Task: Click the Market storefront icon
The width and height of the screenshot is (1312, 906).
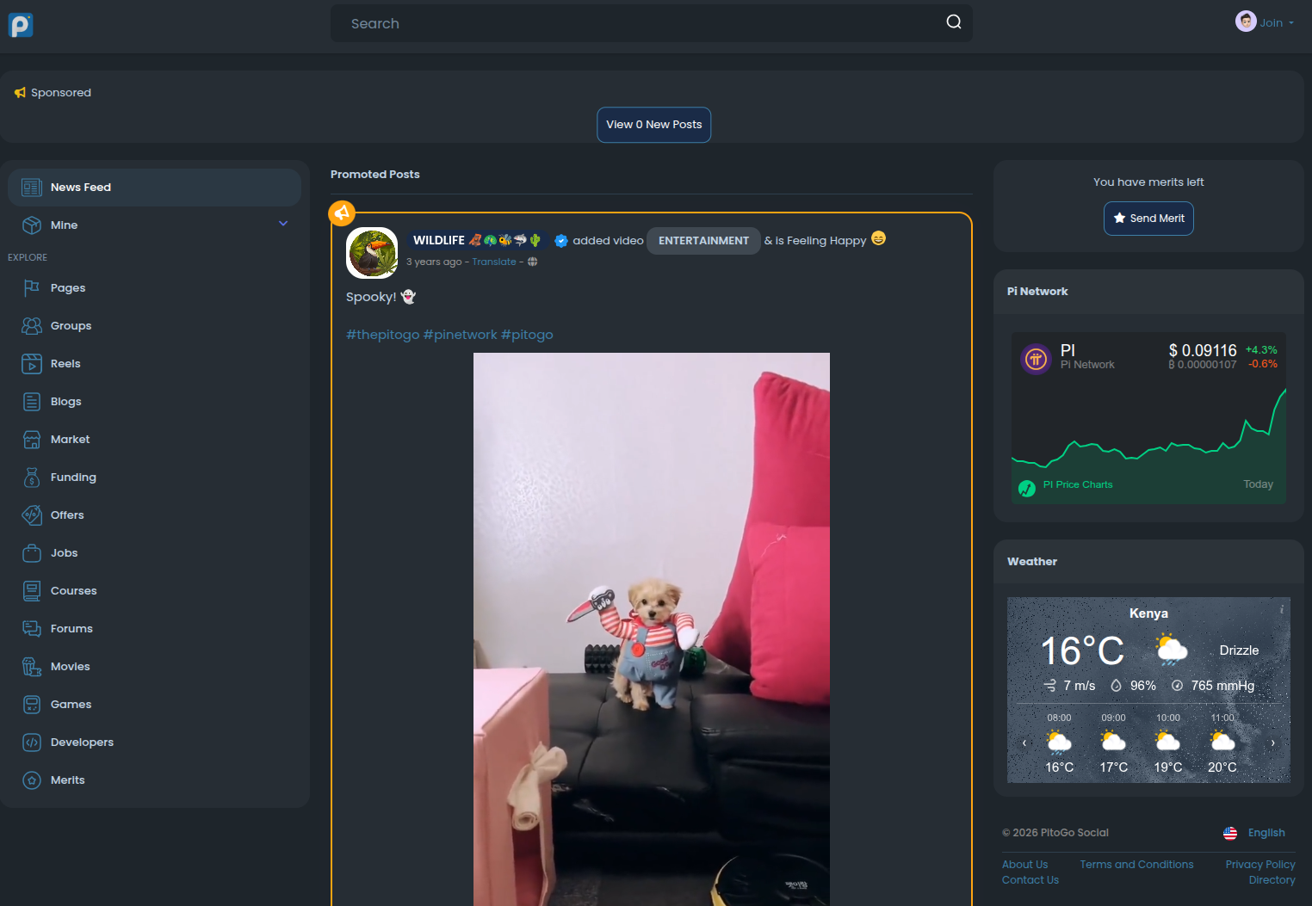Action: (x=32, y=440)
